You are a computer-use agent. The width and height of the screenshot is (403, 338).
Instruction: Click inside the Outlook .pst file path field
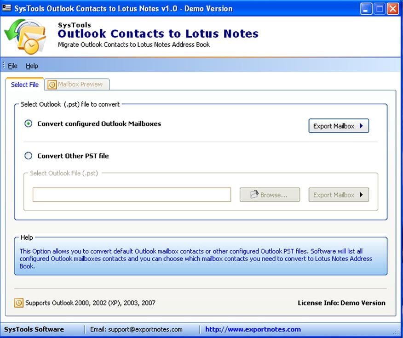pos(132,195)
